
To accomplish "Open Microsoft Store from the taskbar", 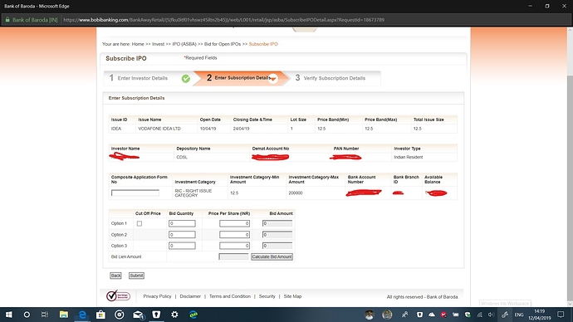I will tap(100, 315).
